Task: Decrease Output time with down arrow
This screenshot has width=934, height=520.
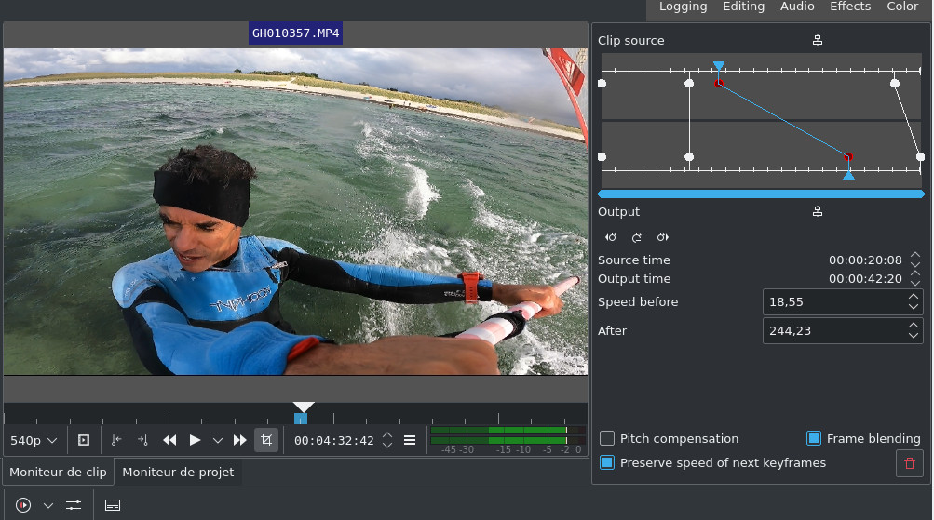Action: pos(915,283)
